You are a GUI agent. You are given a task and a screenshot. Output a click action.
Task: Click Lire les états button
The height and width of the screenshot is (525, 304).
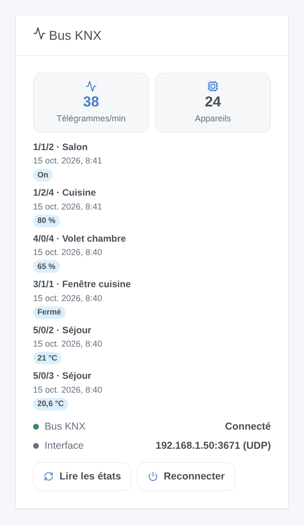82,477
